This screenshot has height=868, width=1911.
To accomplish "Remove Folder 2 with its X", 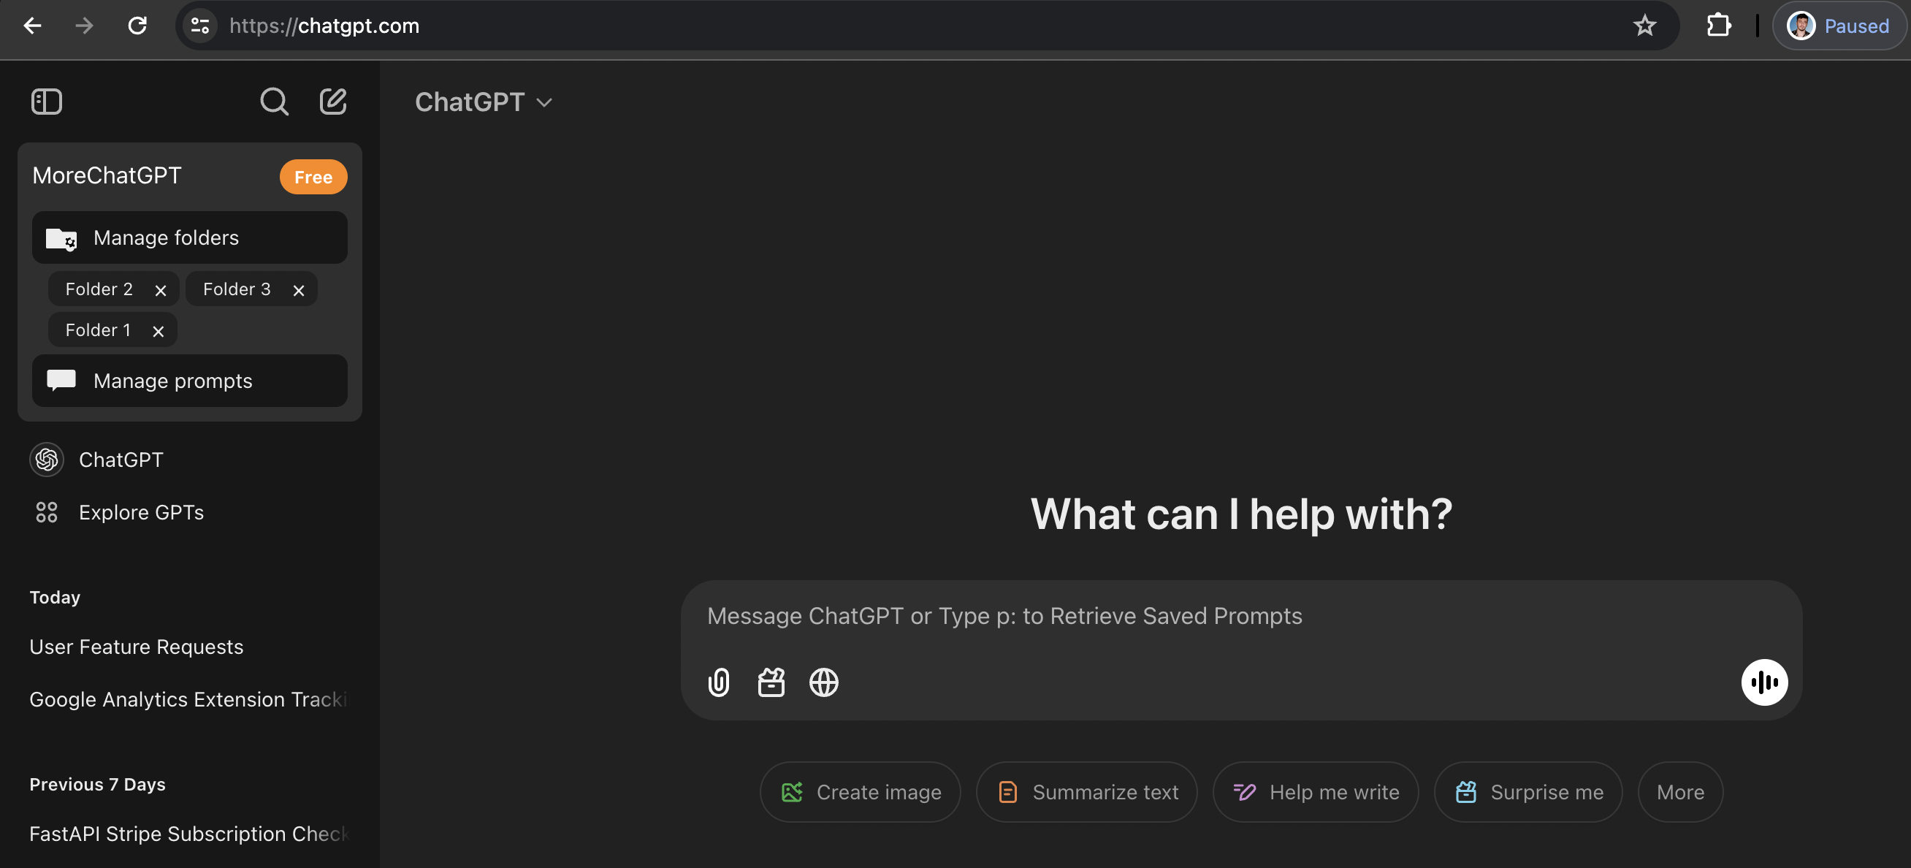I will click(x=160, y=290).
